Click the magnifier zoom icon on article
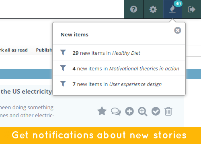 [x=143, y=112]
